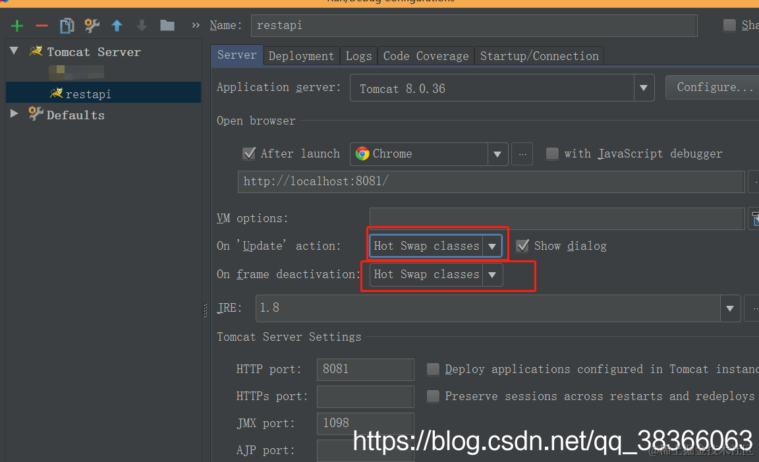Open Application server Tomcat 8.0.36 dropdown
This screenshot has height=462, width=759.
click(643, 88)
